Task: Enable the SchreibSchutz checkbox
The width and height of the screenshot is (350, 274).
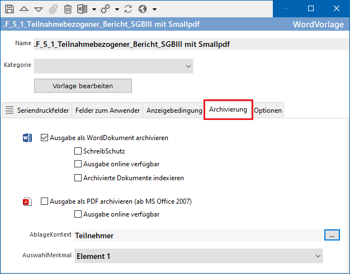Action: (x=78, y=151)
